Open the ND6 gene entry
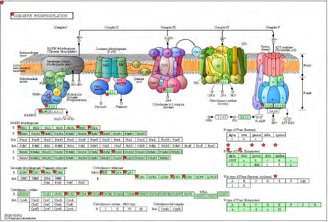 point(94,128)
